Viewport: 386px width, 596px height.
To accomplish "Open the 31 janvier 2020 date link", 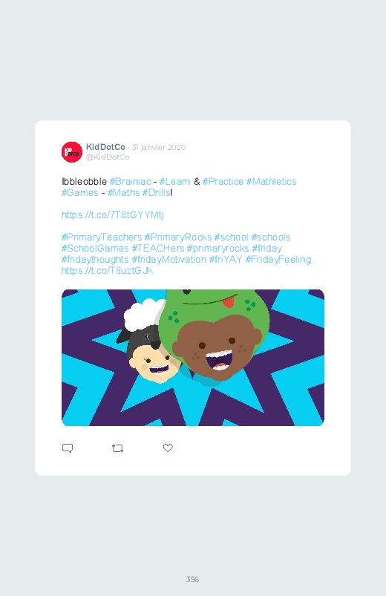I will [x=159, y=148].
